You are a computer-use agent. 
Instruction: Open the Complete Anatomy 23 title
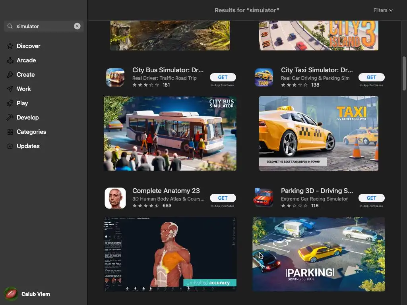click(x=166, y=191)
